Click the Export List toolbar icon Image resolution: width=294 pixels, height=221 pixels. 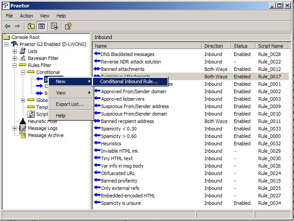point(54,26)
